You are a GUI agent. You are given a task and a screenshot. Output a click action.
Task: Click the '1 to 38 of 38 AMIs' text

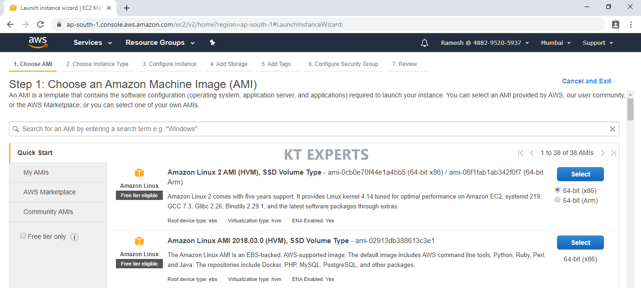click(x=567, y=153)
